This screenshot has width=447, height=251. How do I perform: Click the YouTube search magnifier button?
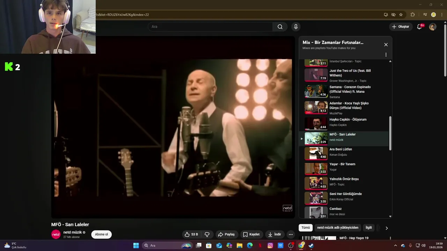tap(280, 27)
